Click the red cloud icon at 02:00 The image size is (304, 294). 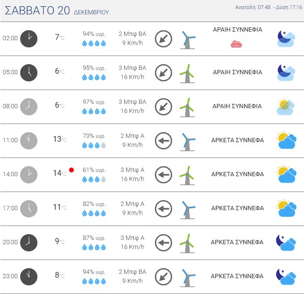(236, 44)
